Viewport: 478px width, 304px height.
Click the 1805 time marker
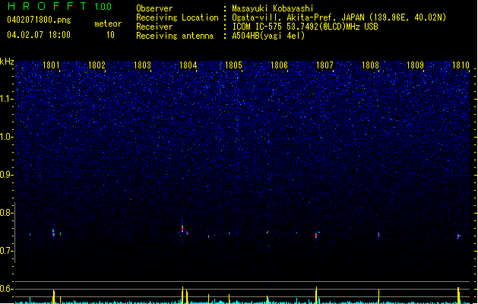(233, 65)
